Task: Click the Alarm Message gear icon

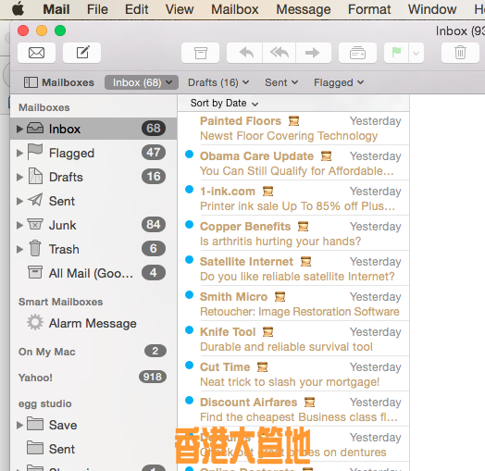Action: [35, 322]
